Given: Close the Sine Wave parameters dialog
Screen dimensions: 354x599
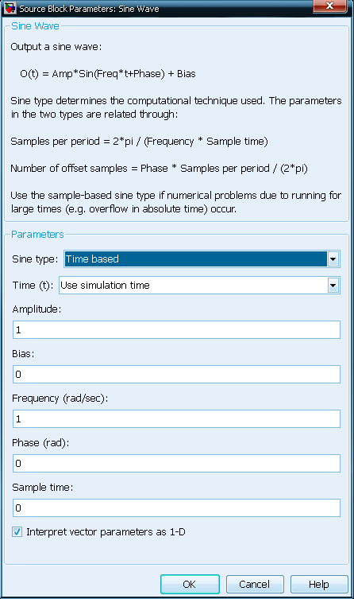Looking at the screenshot, I should click(x=329, y=6).
